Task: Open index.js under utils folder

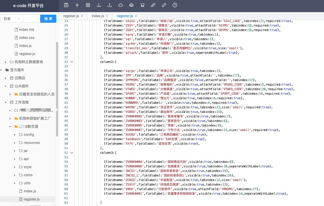Action: (x=30, y=191)
